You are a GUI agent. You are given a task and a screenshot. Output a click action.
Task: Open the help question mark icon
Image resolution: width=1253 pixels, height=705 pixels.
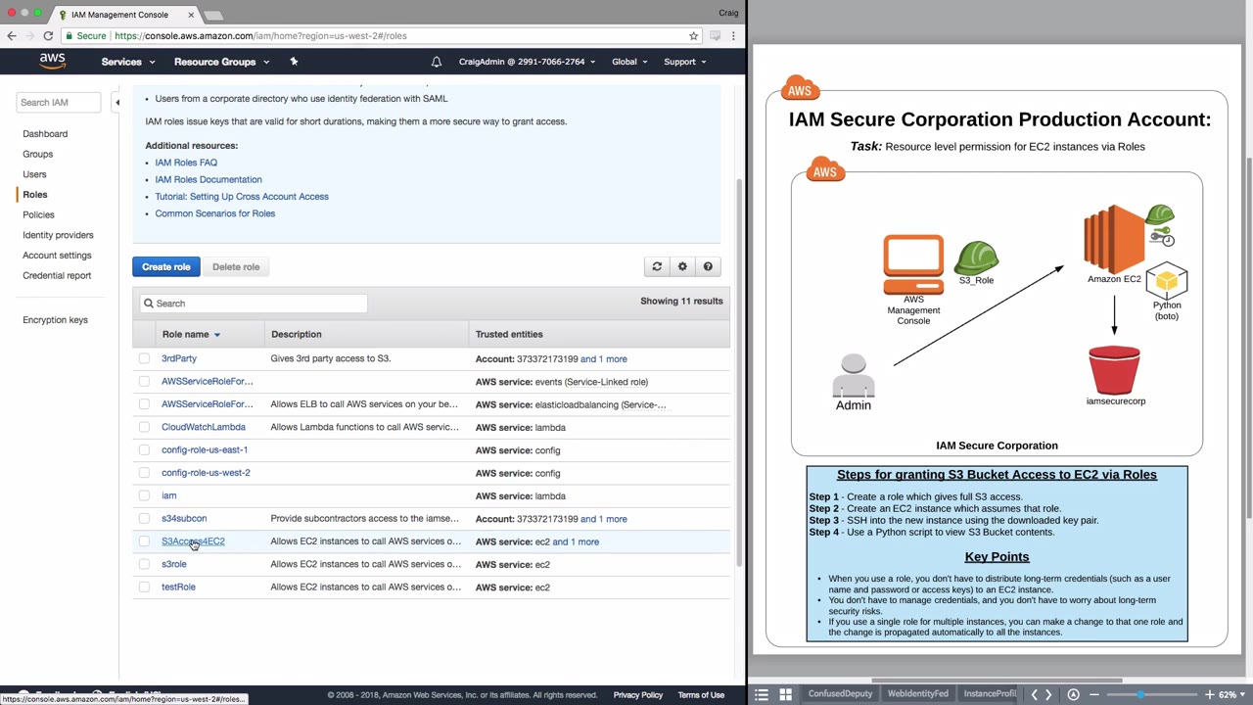708,266
